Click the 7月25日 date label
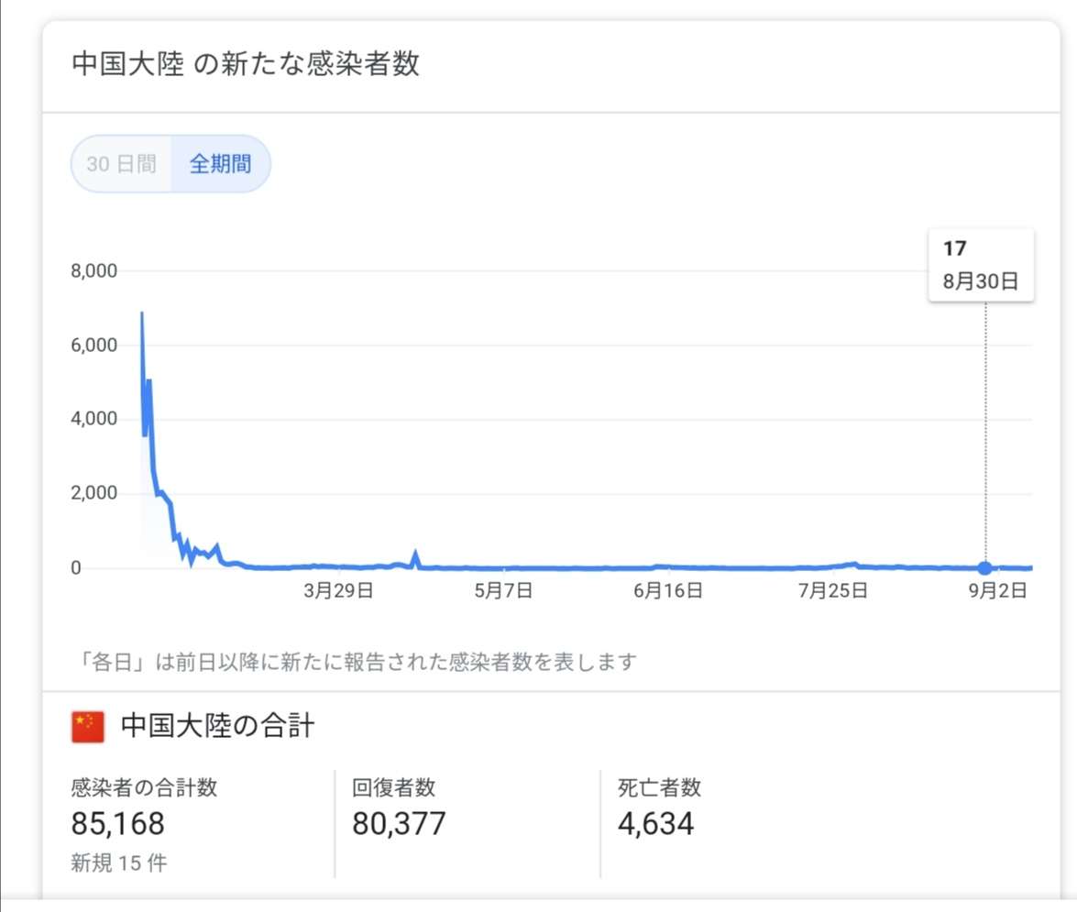 tap(833, 590)
